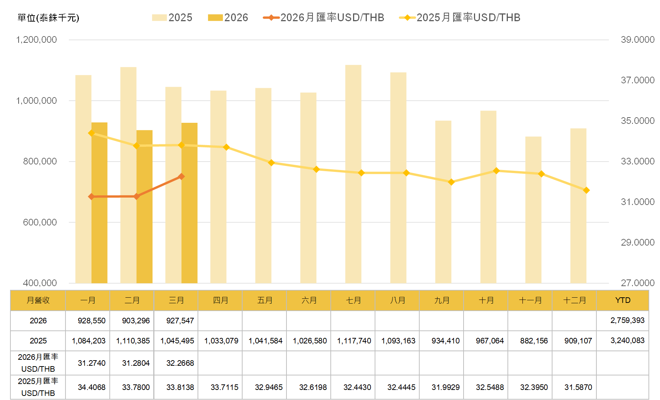Select the March point on orange 2026 rate line
This screenshot has width=660, height=400.
coord(182,176)
